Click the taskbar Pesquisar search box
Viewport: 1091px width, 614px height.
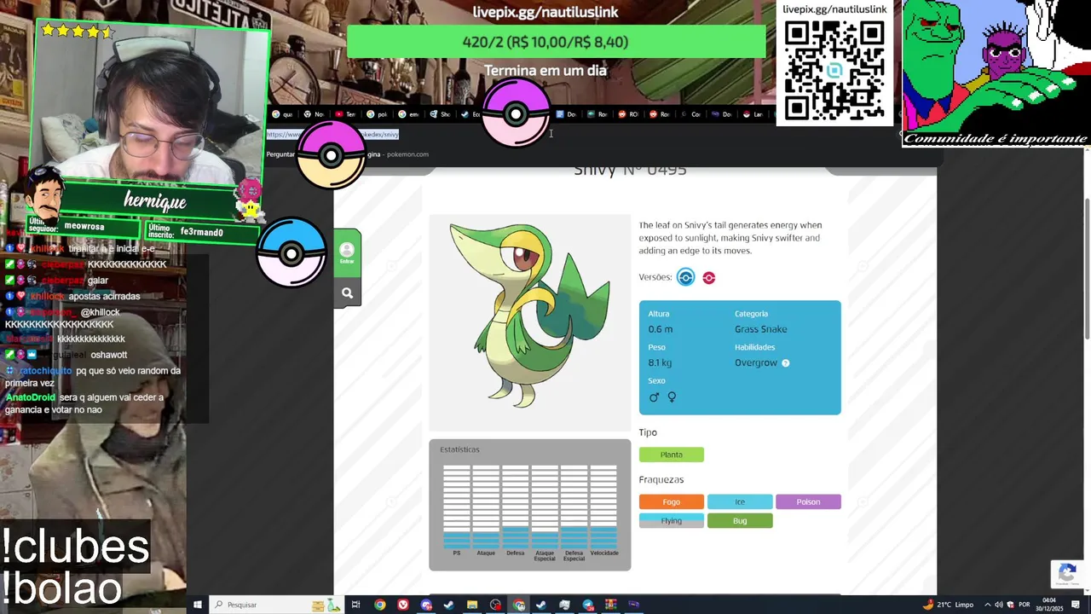tap(276, 605)
